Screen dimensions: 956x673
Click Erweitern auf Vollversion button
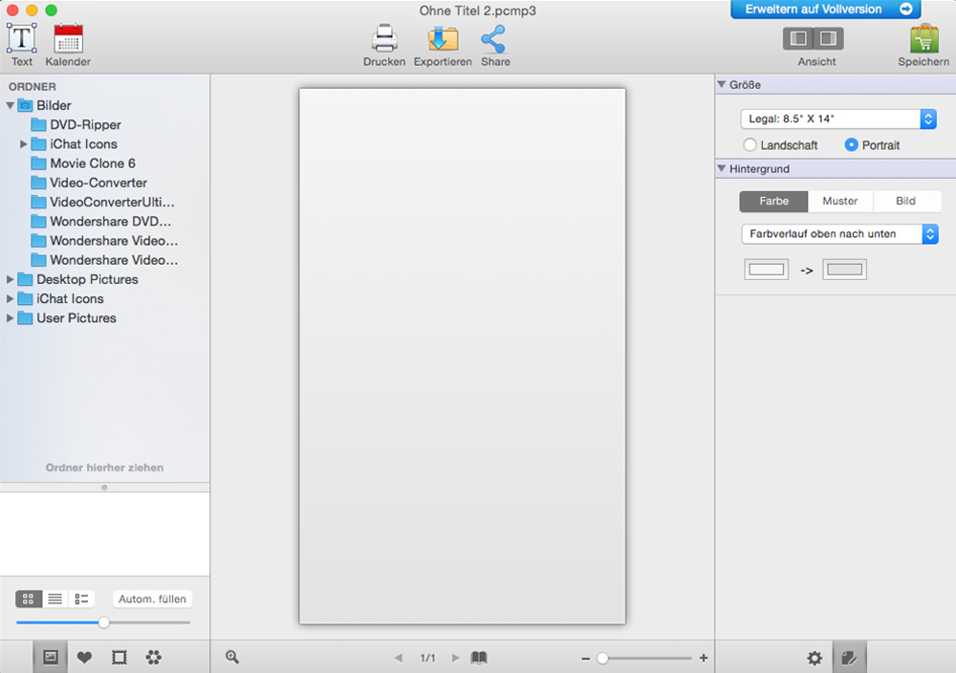(x=825, y=10)
